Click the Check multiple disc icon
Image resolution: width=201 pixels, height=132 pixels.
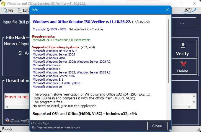click(7, 120)
